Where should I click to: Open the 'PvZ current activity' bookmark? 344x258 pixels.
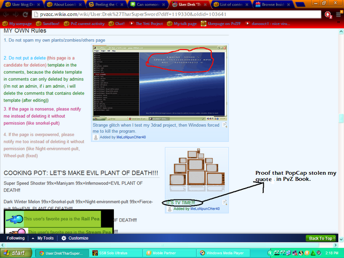coord(84,24)
